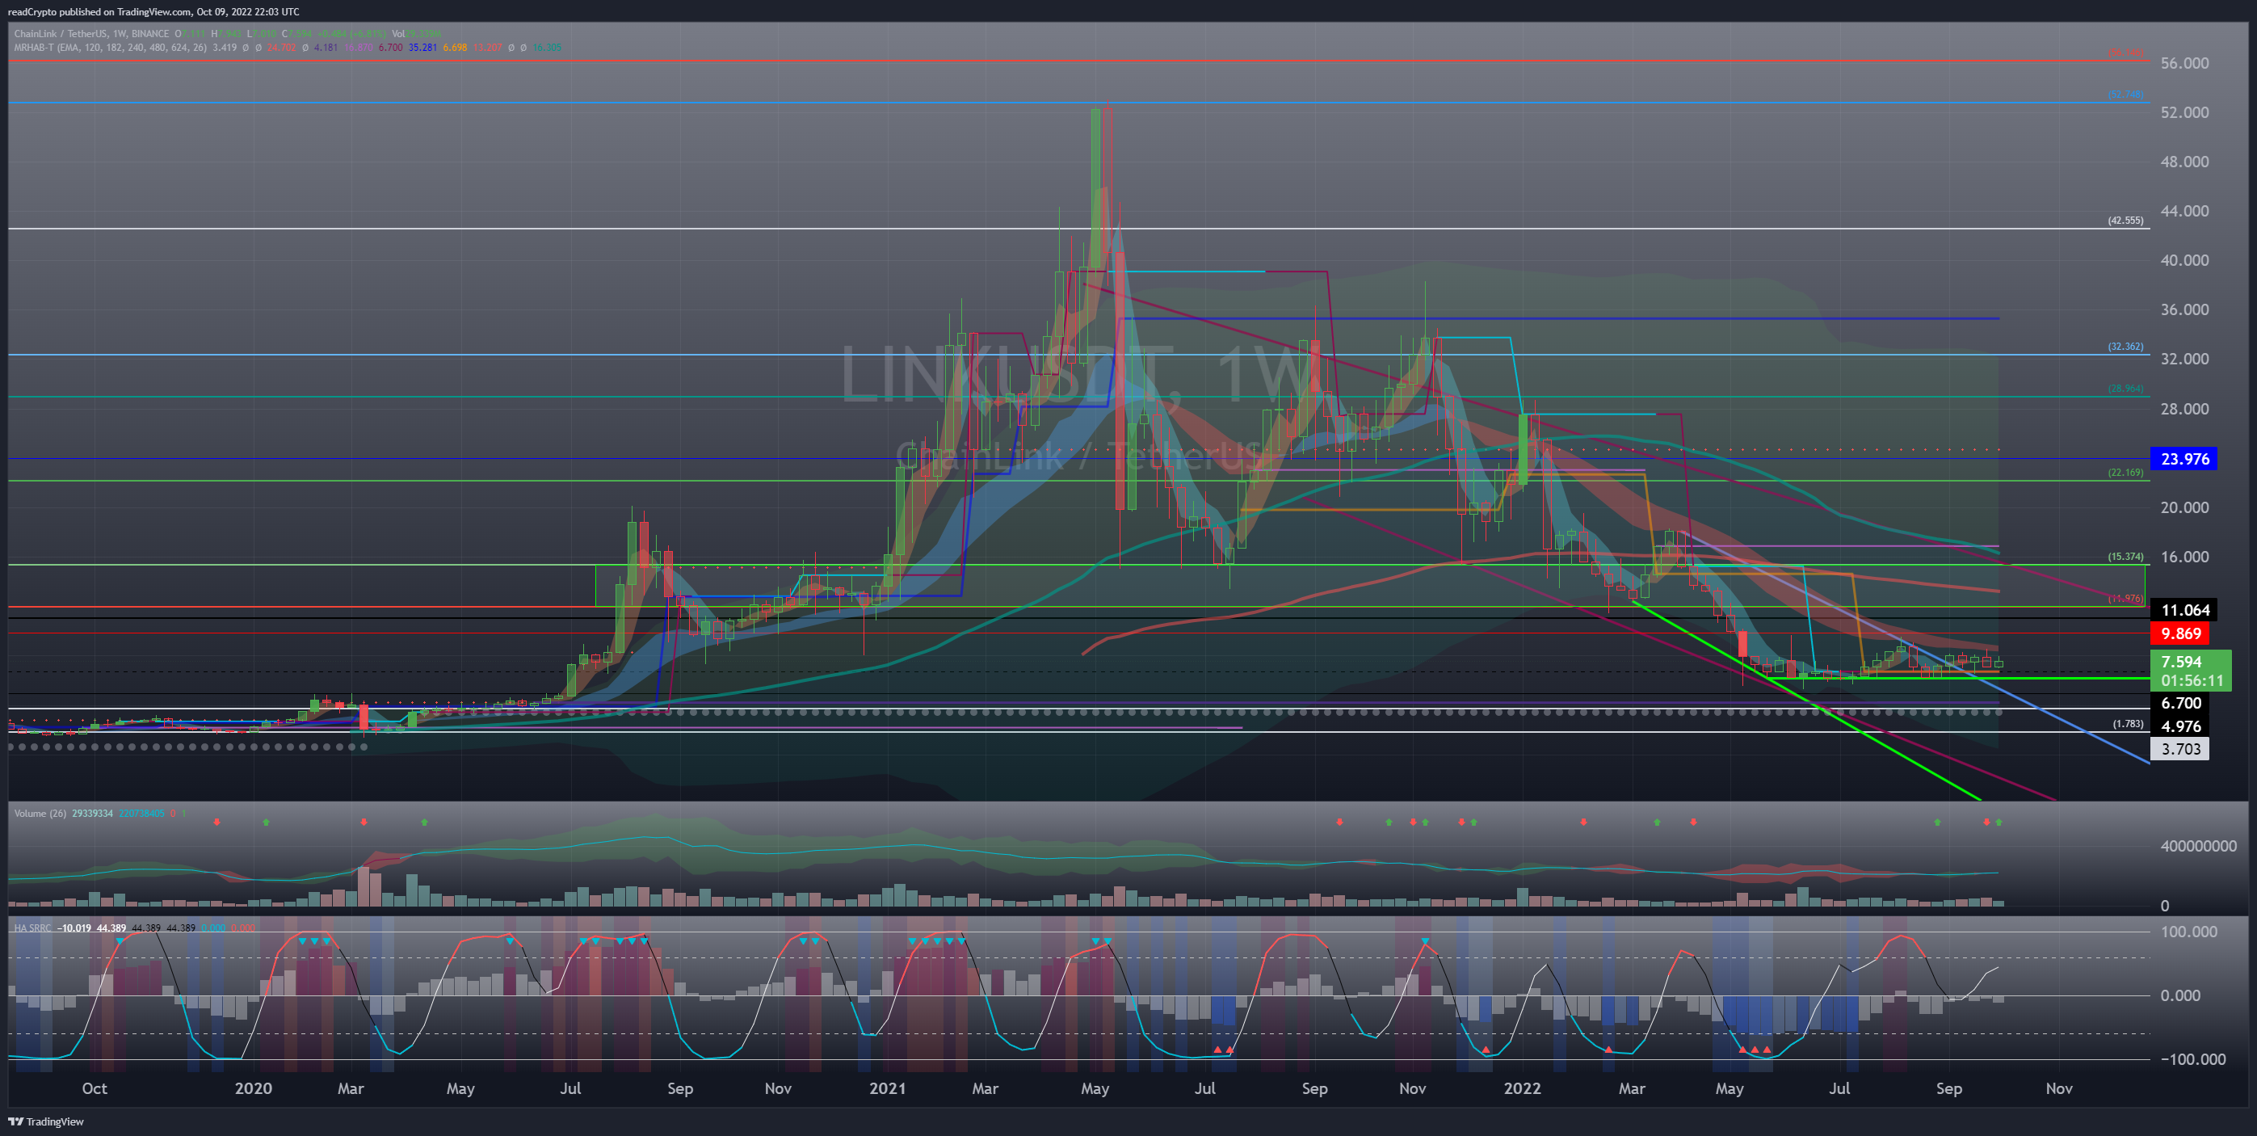Click the 01:56:11 bar countdown timer

[2192, 680]
